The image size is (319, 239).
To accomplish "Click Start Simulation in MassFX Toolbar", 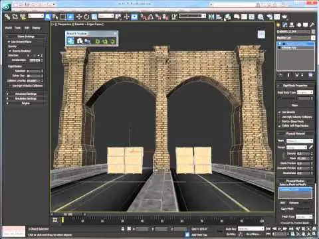I will pyautogui.click(x=105, y=41).
